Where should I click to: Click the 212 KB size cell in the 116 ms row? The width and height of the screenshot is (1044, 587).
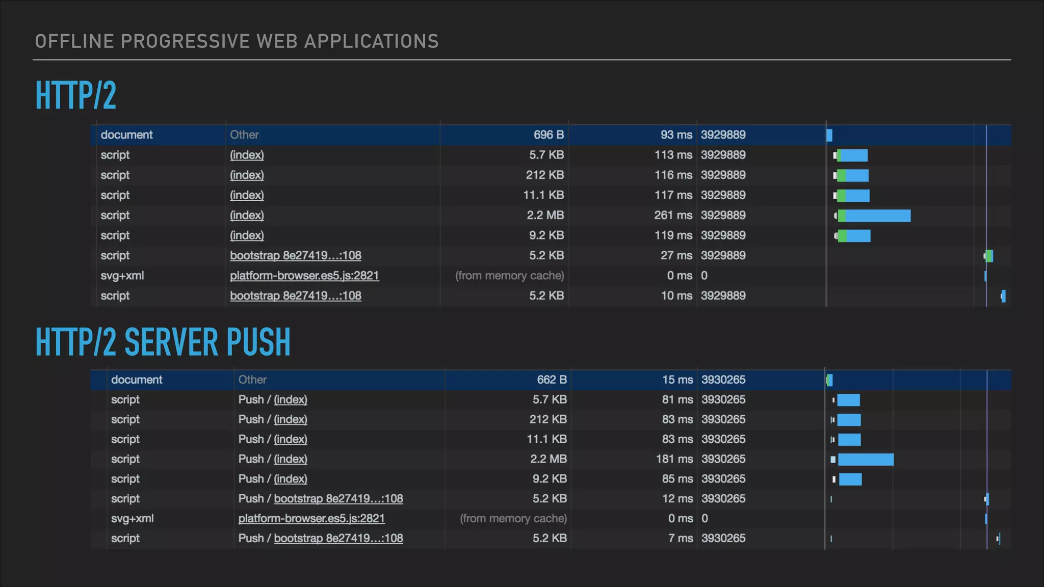pyautogui.click(x=545, y=175)
